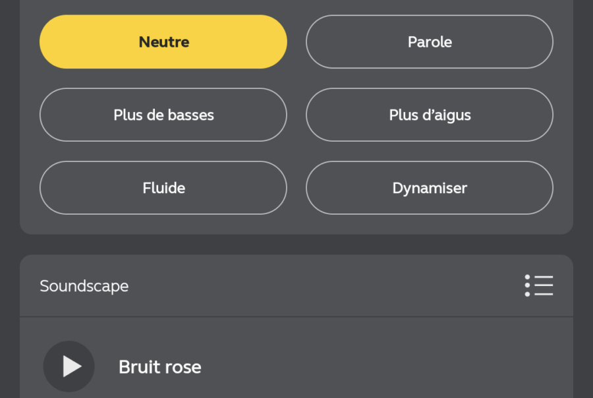Image resolution: width=593 pixels, height=398 pixels.
Task: Click the yellow highlighted Neutre pill
Action: click(x=163, y=42)
